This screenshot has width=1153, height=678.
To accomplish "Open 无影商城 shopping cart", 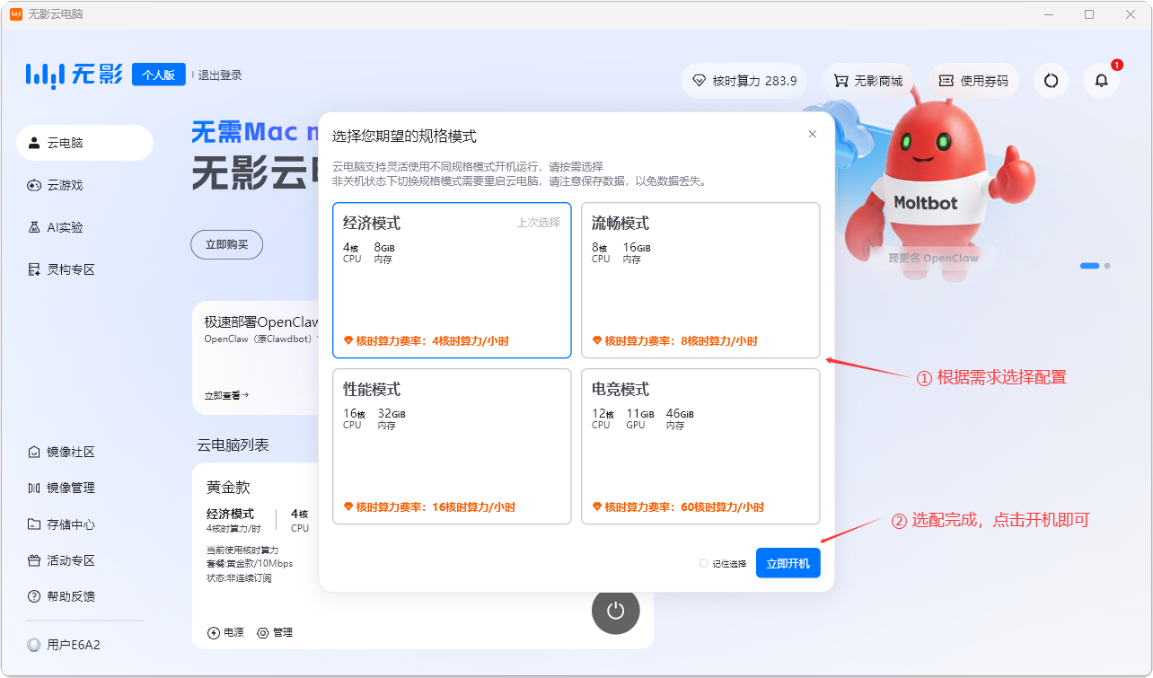I will click(x=867, y=81).
